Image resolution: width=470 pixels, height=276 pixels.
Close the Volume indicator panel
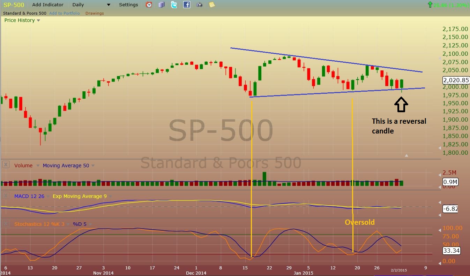[x=6, y=165]
